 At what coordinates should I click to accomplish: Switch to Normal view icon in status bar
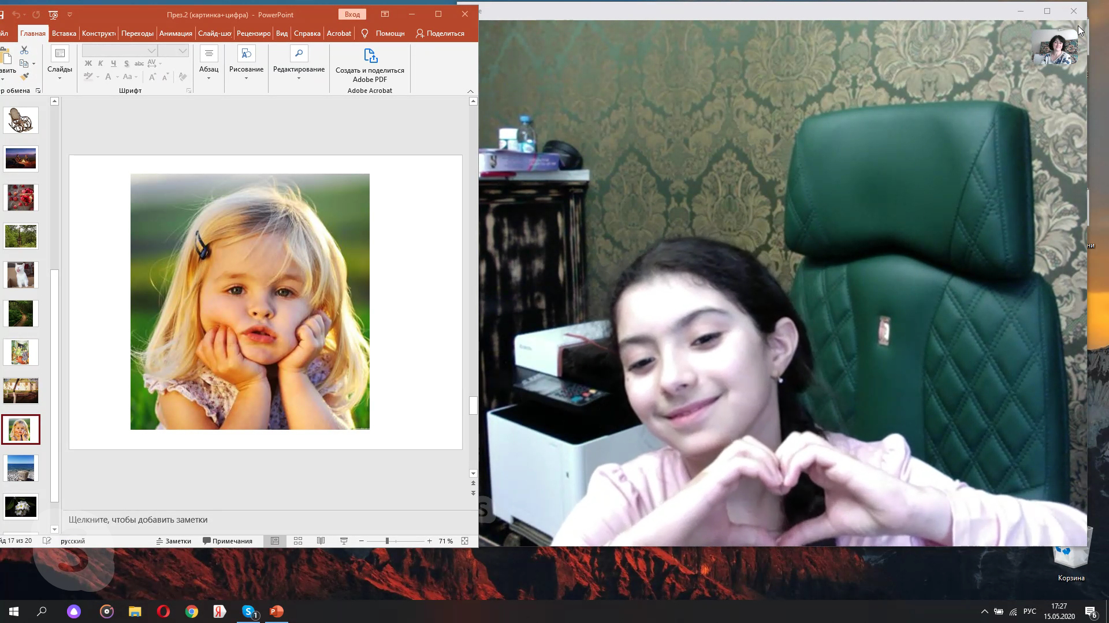click(275, 541)
